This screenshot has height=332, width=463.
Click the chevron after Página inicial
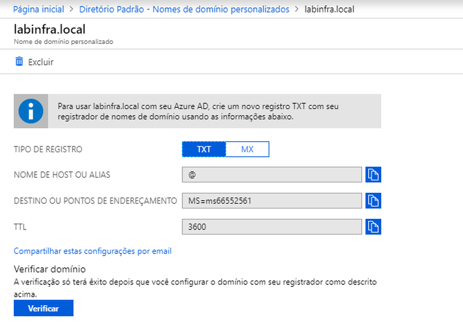[x=71, y=9]
